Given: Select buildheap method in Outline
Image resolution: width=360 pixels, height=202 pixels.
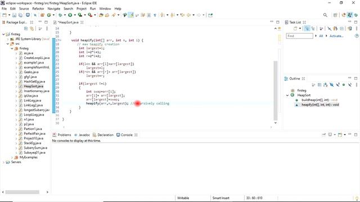Looking at the screenshot, I should [319, 100].
